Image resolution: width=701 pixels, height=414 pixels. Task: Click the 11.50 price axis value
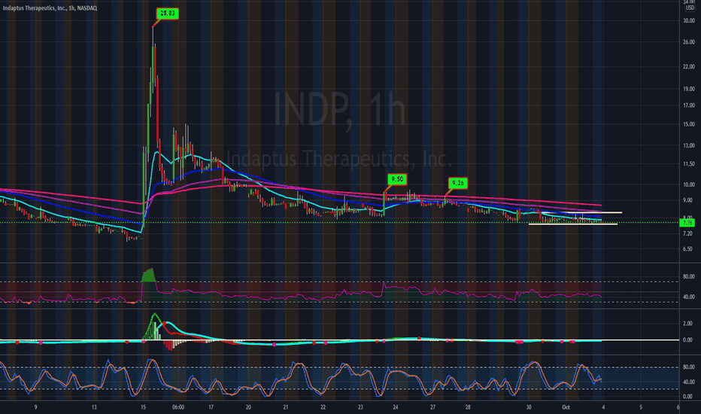[x=688, y=164]
